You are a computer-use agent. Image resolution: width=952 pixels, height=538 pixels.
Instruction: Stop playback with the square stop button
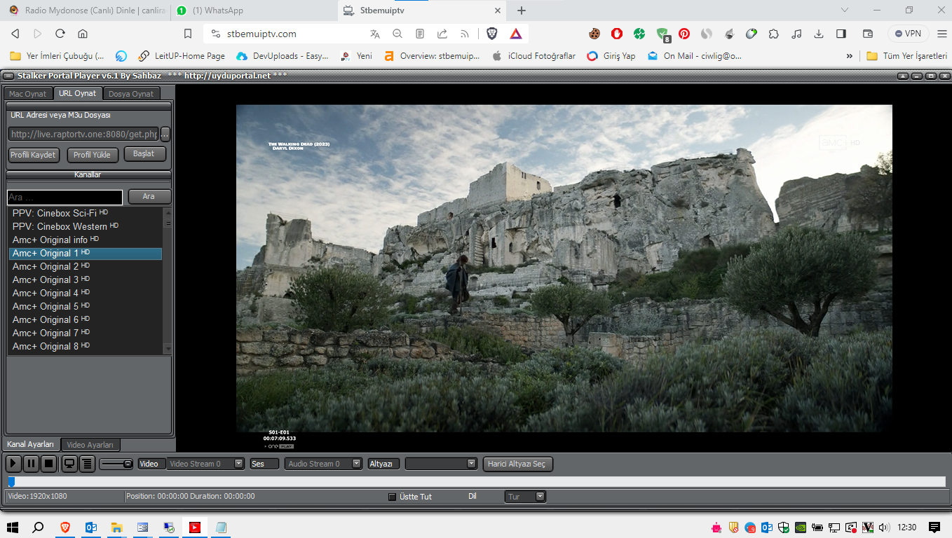[x=48, y=463]
